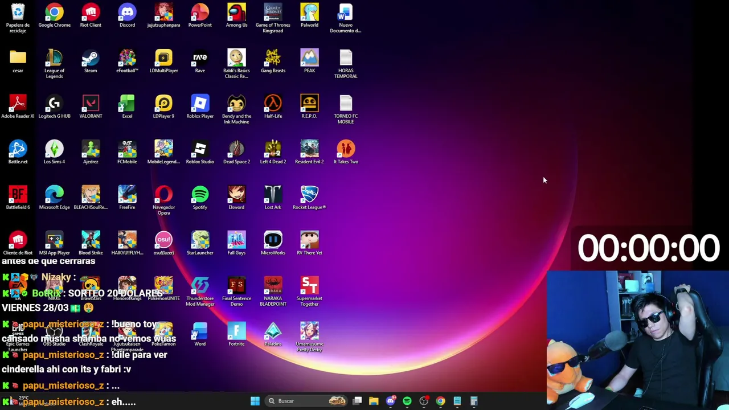The image size is (729, 410).
Task: Open the Discord desktop shortcut
Action: (127, 15)
